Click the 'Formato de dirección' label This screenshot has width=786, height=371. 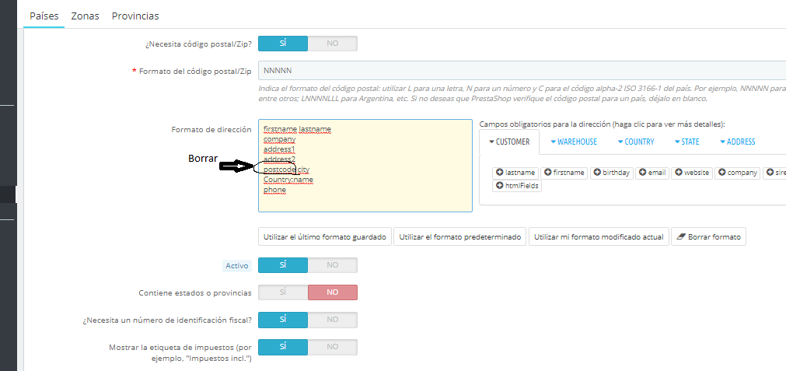(x=211, y=129)
